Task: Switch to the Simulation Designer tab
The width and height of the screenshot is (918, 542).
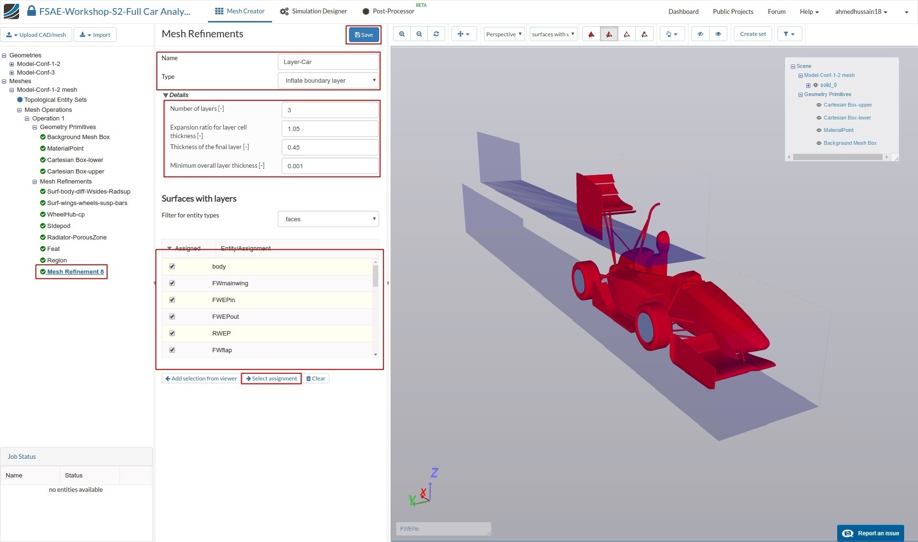Action: (314, 11)
